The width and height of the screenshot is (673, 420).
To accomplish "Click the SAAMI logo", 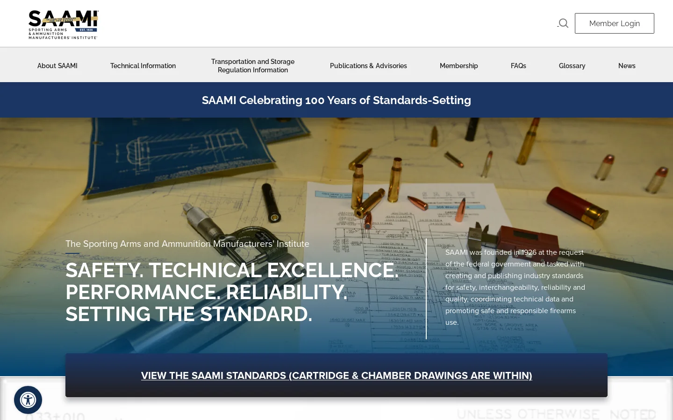I will click(x=64, y=24).
